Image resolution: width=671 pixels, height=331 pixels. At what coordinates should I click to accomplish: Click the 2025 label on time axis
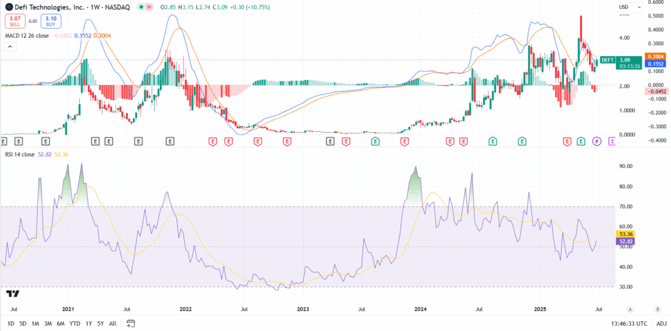coord(540,308)
